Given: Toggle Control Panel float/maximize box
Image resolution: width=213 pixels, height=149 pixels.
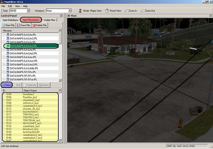Looking at the screenshot, I should click(x=61, y=16).
